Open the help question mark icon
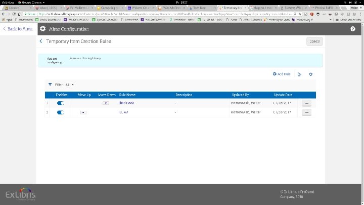 (x=353, y=29)
